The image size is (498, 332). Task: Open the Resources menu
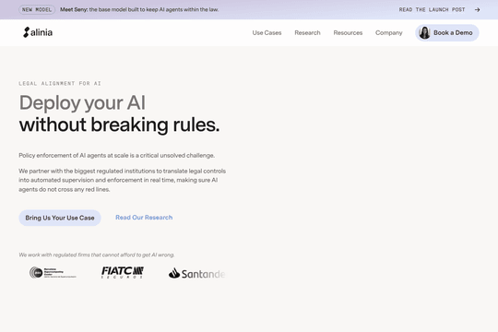tap(348, 32)
